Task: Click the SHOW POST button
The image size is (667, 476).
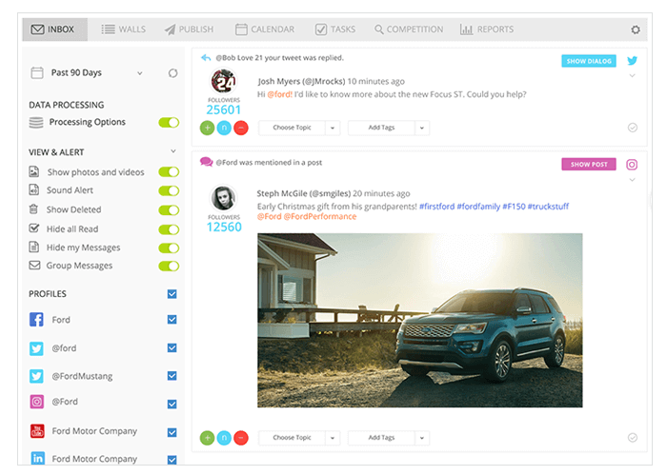Action: (x=589, y=164)
